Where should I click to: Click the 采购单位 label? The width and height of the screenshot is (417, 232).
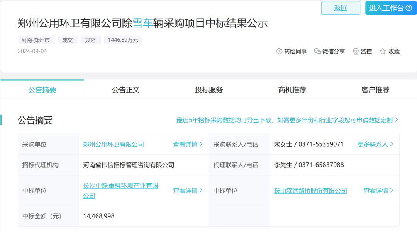(x=34, y=144)
